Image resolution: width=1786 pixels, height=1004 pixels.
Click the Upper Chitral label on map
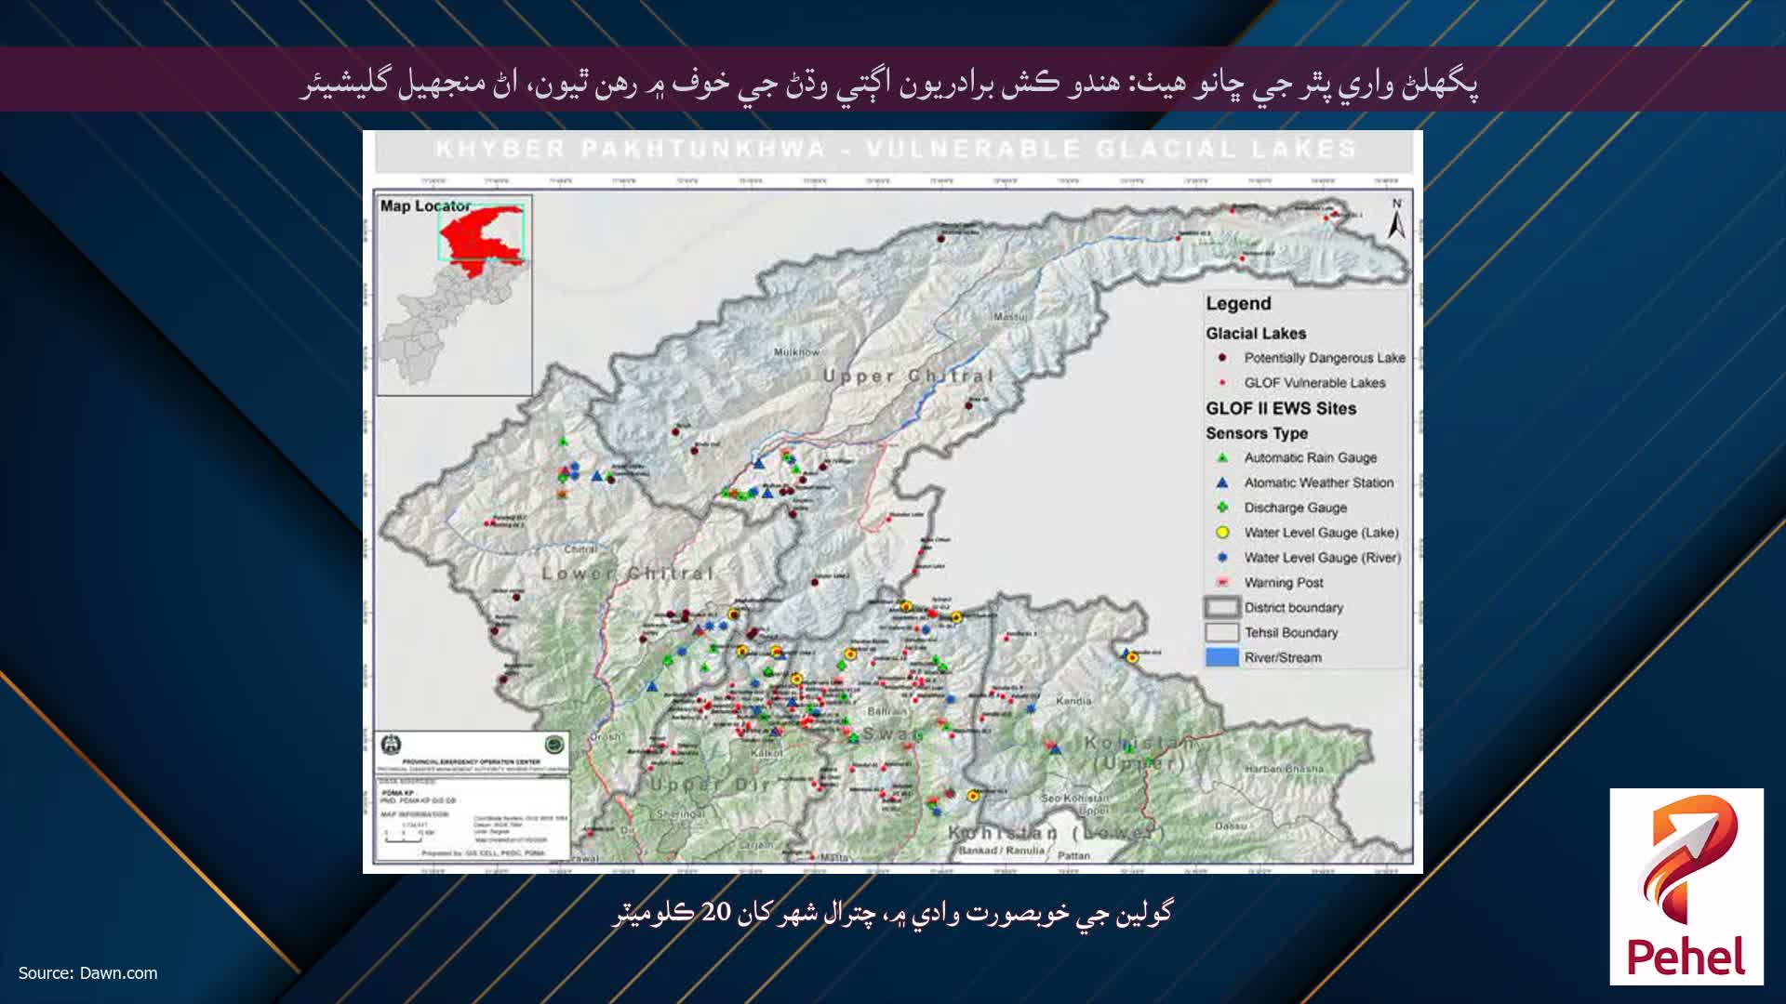909,376
